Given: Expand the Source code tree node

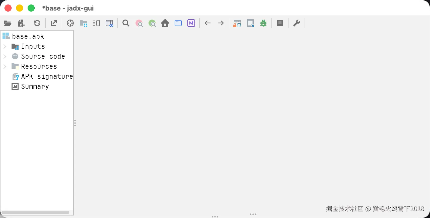Looking at the screenshot, I should coord(5,56).
